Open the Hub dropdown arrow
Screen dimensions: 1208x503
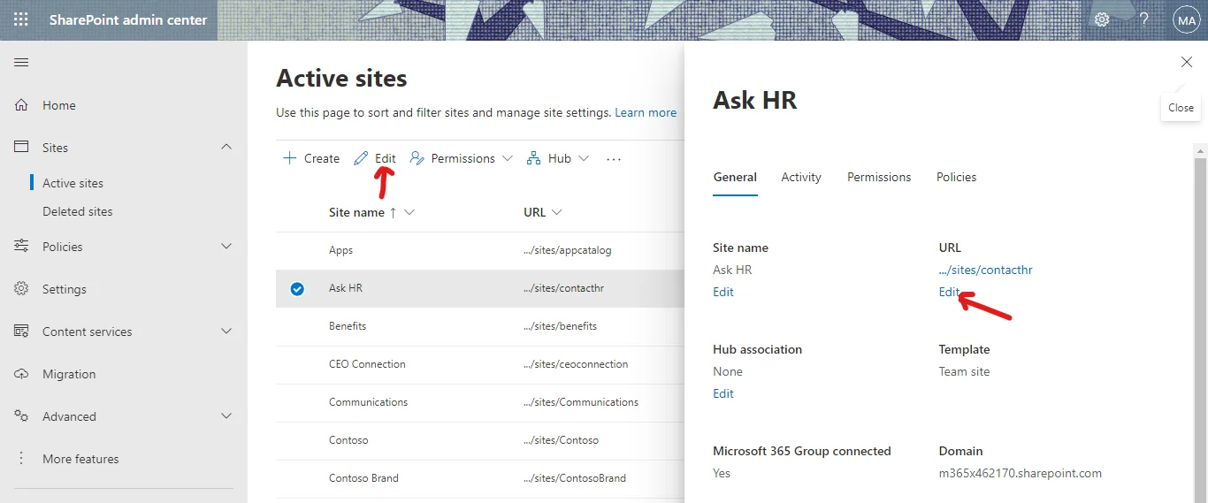(x=584, y=158)
